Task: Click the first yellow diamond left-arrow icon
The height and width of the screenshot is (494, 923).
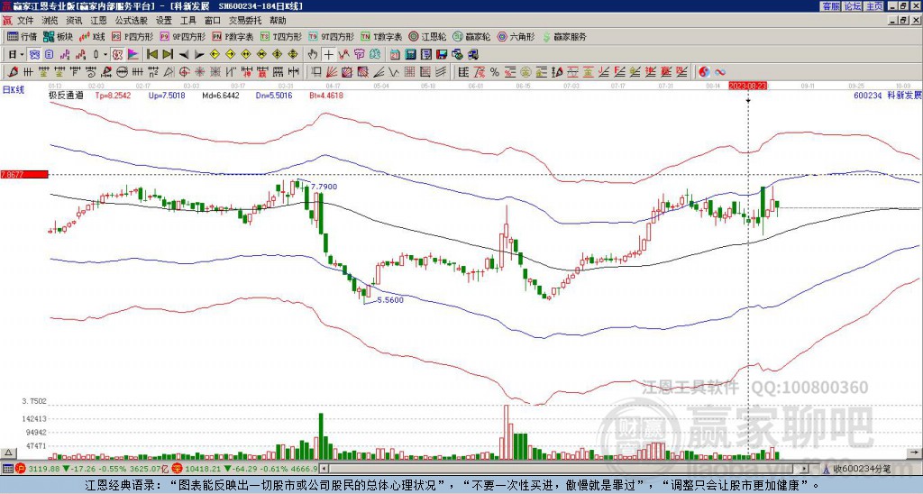Action: pos(215,55)
